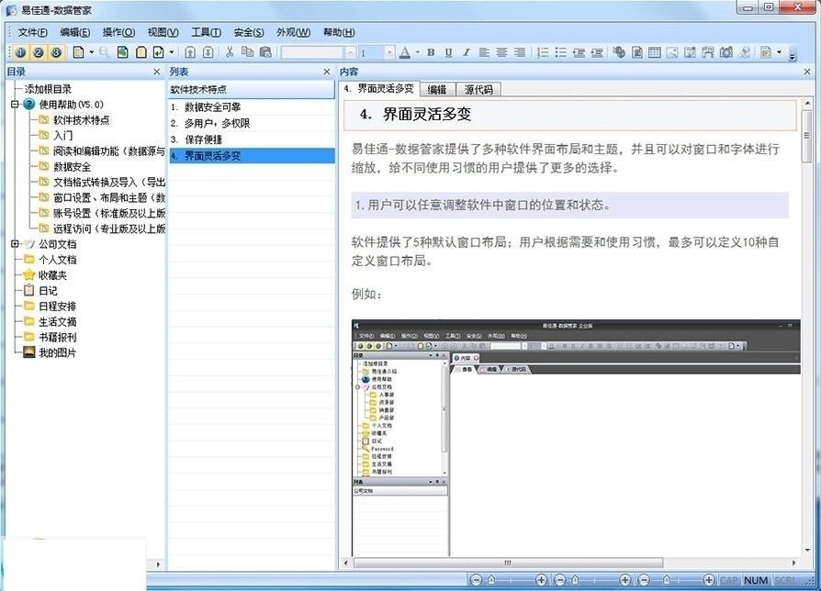Open the new document dropdown arrow
The height and width of the screenshot is (591, 821).
(92, 52)
